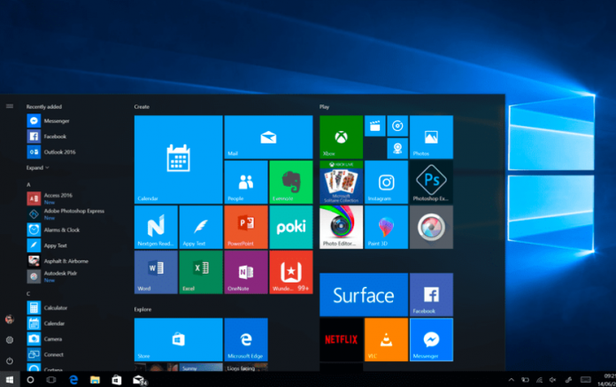This screenshot has height=387, width=616.
Task: Launch the PowerPoint tile
Action: tap(246, 227)
